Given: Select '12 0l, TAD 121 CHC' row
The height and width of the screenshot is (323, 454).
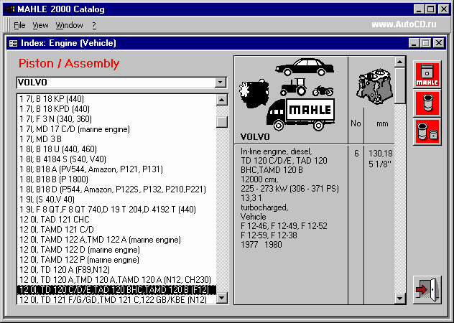Looking at the screenshot, I should [x=116, y=220].
